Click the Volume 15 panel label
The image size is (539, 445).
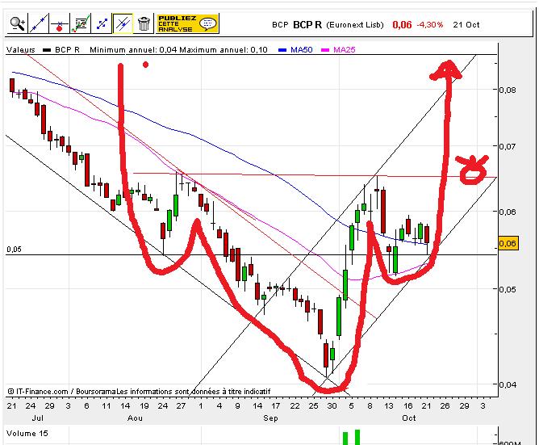[x=27, y=434]
